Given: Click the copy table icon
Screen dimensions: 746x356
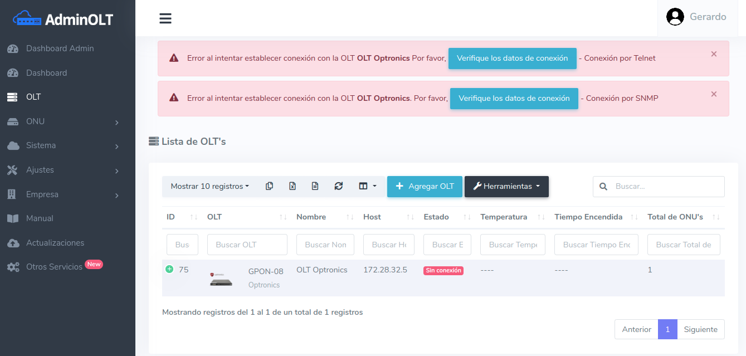Looking at the screenshot, I should (270, 187).
